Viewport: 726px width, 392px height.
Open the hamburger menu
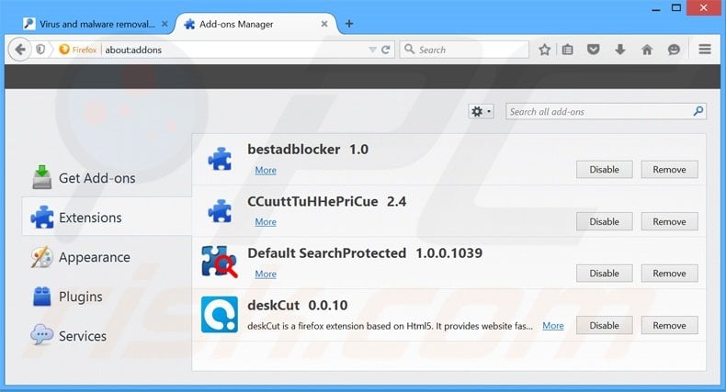pos(705,49)
